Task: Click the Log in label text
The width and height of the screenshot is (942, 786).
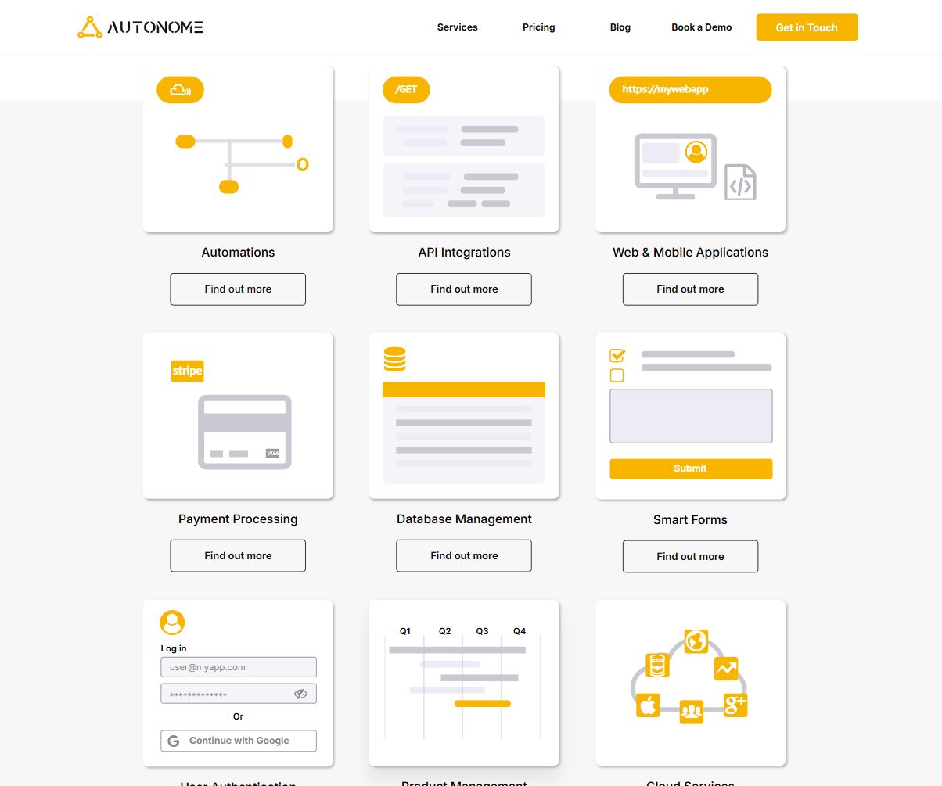Action: (x=174, y=648)
